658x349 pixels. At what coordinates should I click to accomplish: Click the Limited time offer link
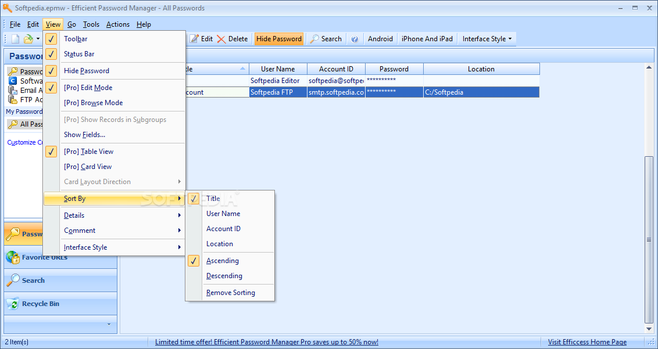266,342
